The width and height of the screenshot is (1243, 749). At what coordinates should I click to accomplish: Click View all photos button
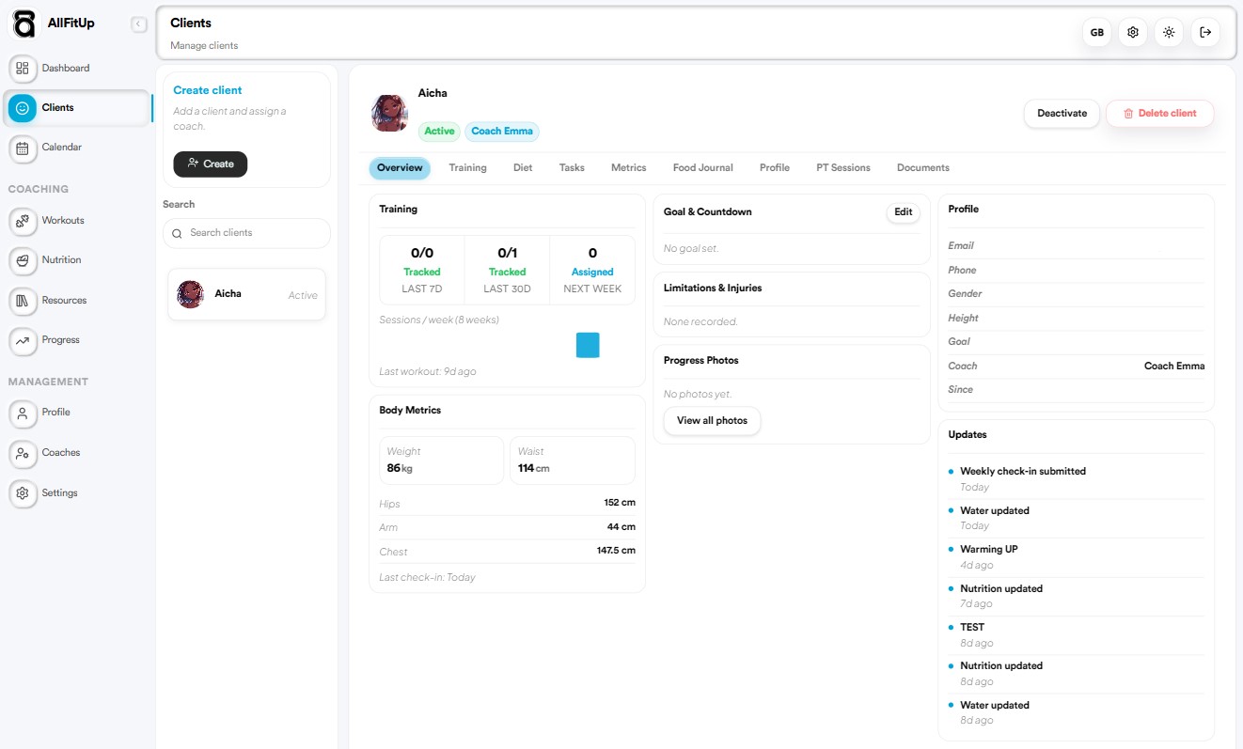pos(712,421)
